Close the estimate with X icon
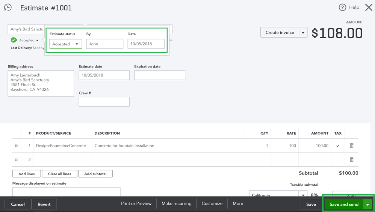The height and width of the screenshot is (212, 375). 369,8
